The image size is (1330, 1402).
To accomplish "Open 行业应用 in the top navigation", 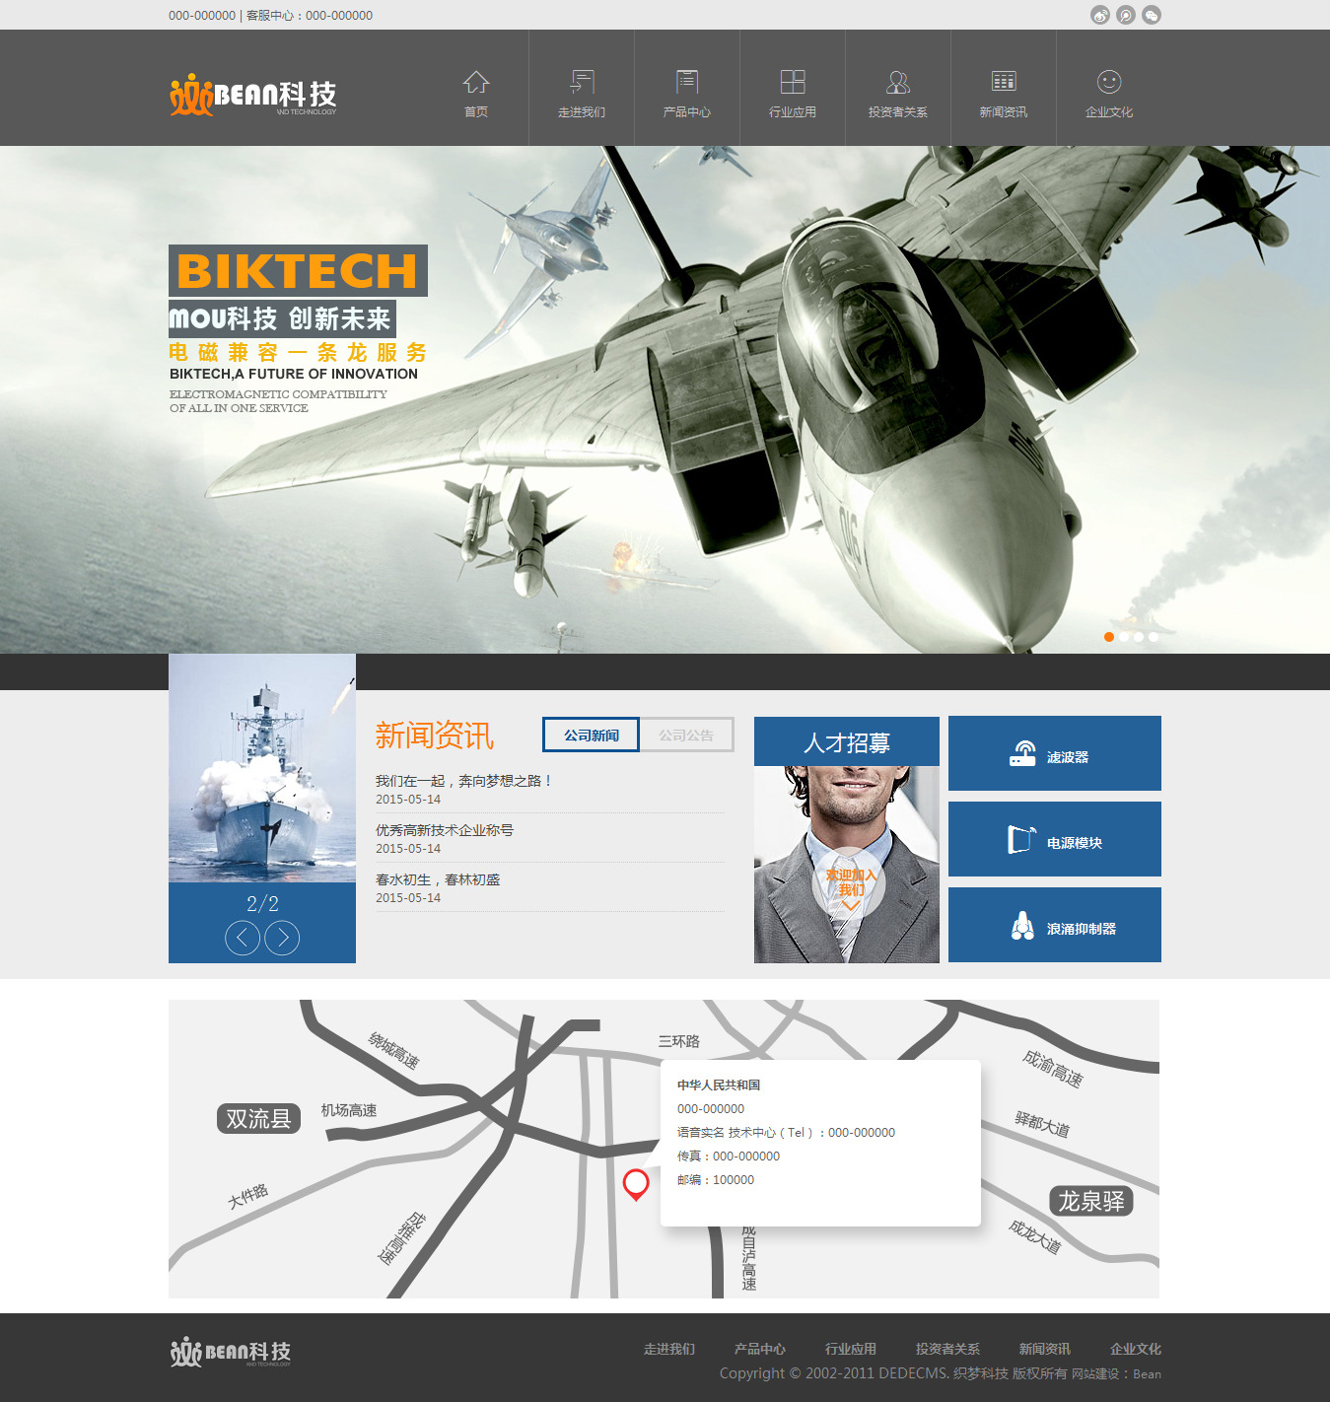I will tap(793, 93).
